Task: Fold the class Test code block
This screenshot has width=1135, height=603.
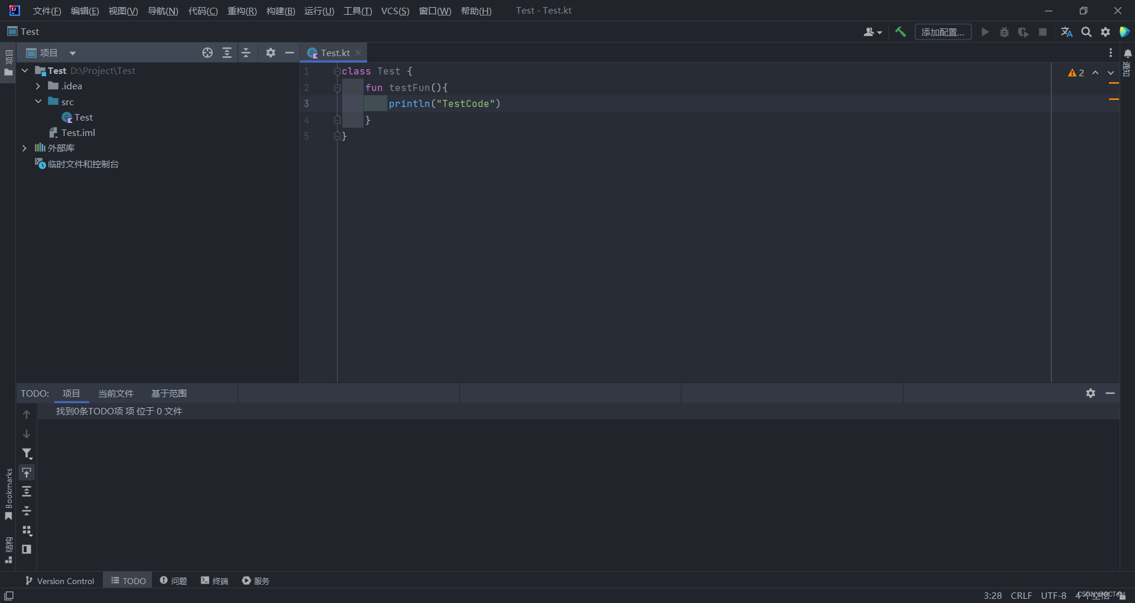Action: coord(337,72)
